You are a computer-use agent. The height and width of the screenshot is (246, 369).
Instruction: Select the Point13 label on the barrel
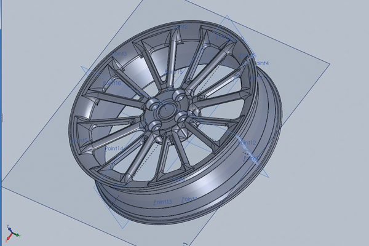coord(163,202)
